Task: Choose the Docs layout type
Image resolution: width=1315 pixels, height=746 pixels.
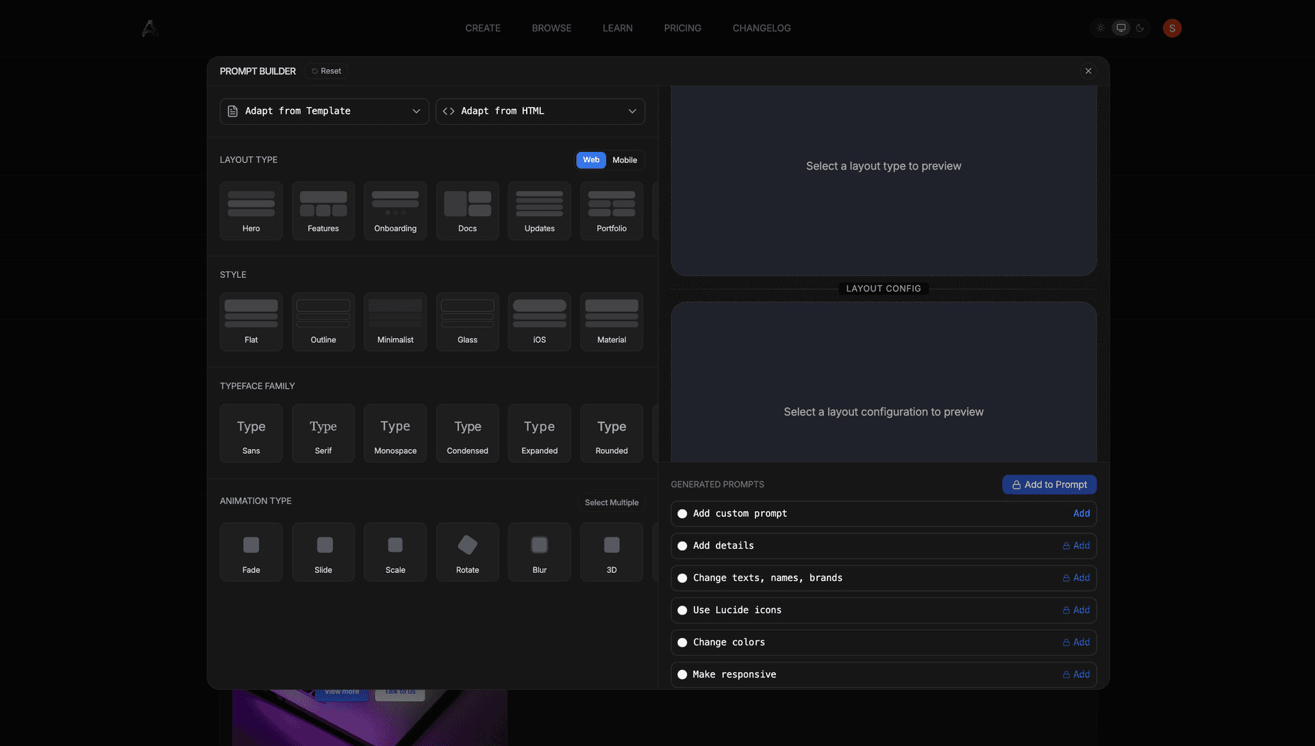Action: (x=467, y=210)
